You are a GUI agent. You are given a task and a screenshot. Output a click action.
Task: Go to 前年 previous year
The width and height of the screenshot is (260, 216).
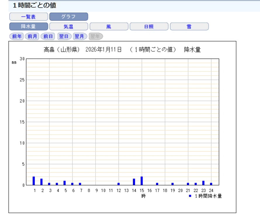17,36
